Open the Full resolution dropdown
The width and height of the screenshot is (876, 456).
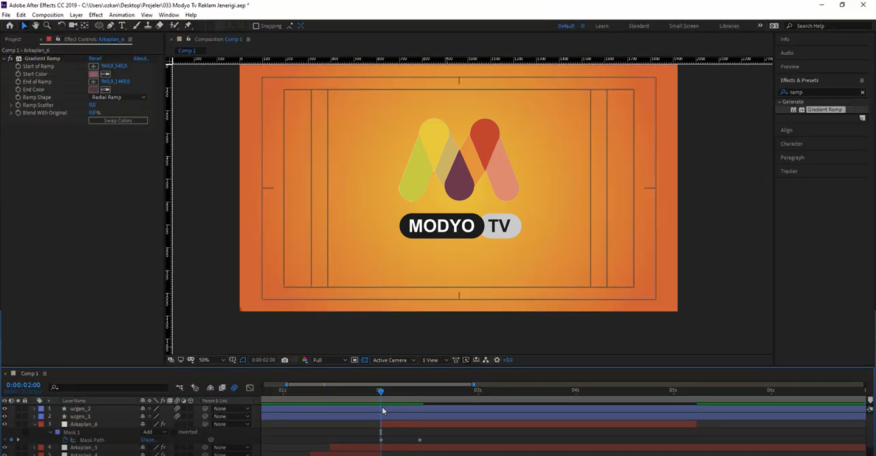click(x=330, y=360)
